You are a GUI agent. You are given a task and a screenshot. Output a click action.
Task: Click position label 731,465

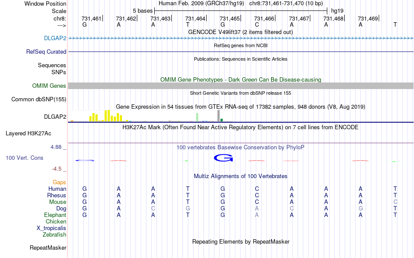[230, 18]
